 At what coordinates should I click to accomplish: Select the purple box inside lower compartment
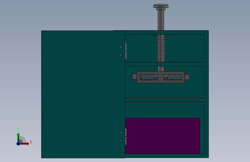pos(162,136)
